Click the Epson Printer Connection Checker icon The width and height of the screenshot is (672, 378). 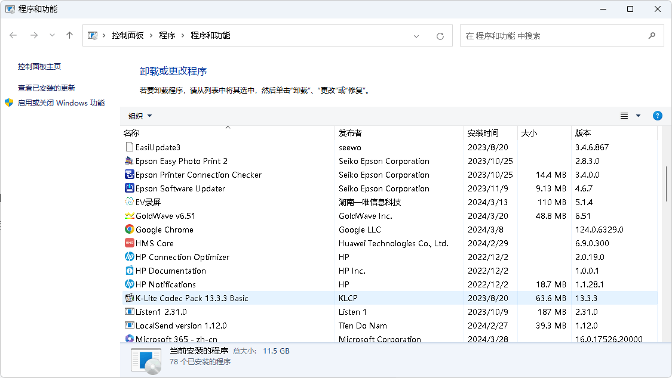[x=130, y=175]
